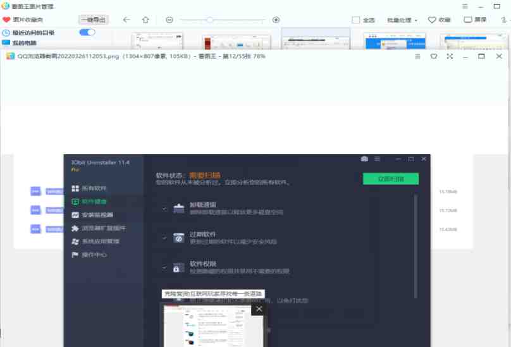This screenshot has height=347, width=511.
Task: Open the blue-banner thumbnail
Action: click(x=395, y=41)
